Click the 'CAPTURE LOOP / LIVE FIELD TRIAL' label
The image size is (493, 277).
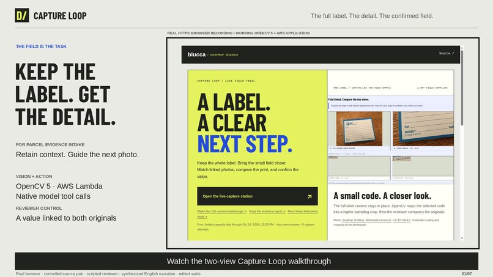point(226,81)
